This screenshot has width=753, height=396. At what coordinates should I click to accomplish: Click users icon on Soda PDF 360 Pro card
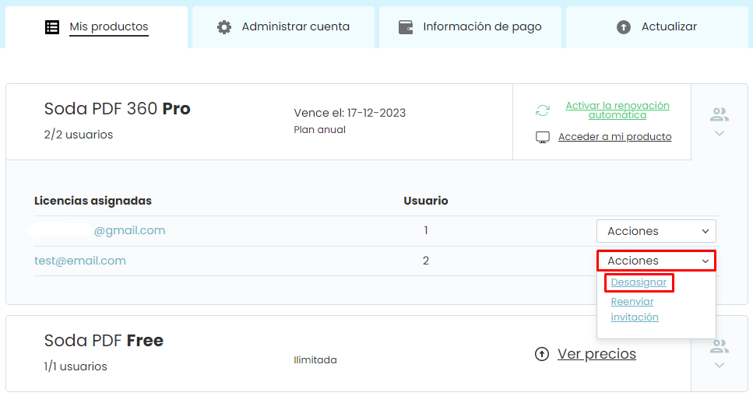click(x=720, y=114)
